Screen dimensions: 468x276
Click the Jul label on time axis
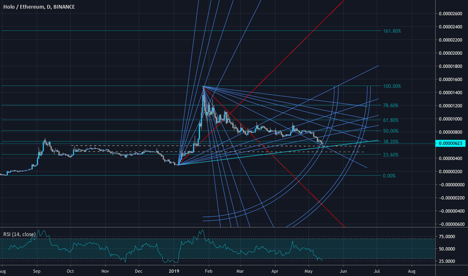[377, 271]
